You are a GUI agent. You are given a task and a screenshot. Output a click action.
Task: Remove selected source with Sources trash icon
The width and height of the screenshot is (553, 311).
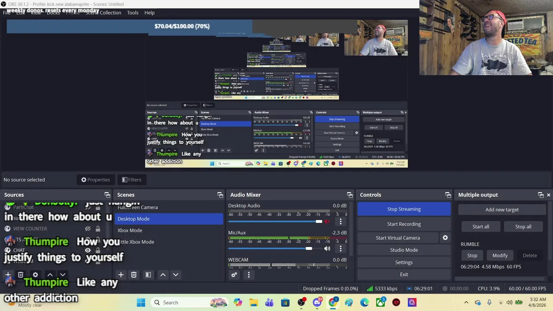click(x=20, y=275)
